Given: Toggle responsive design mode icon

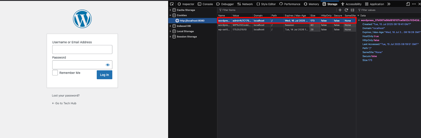Looking at the screenshot, I should coord(408,4).
